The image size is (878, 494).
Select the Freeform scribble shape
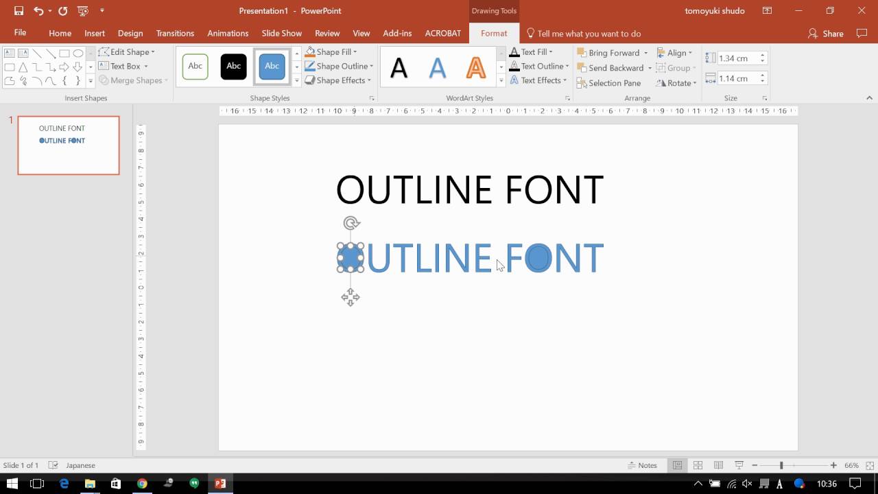pyautogui.click(x=23, y=80)
